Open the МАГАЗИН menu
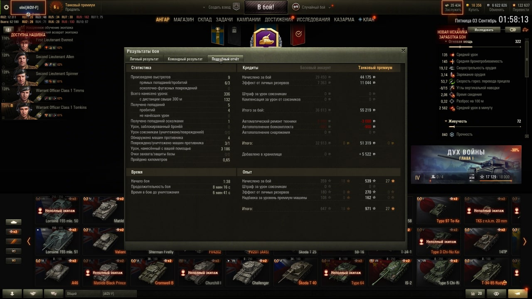 click(184, 20)
